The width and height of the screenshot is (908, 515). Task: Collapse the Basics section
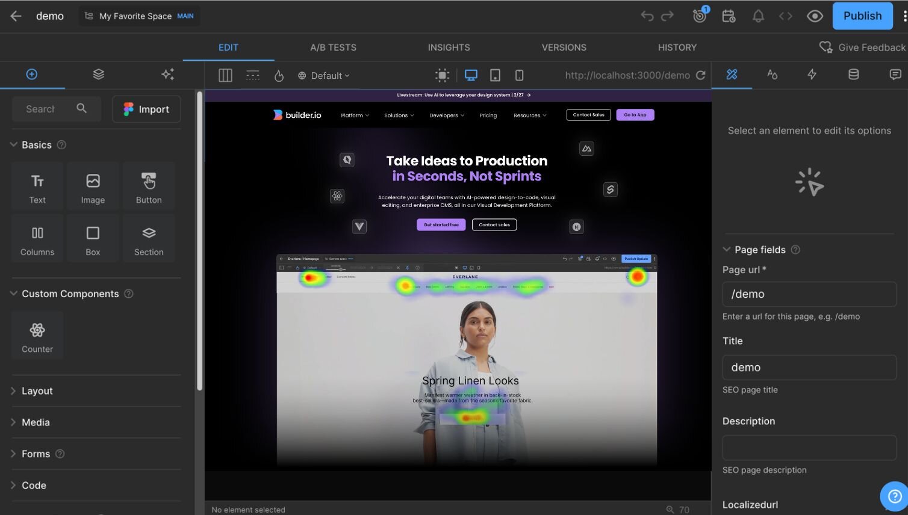pos(14,145)
